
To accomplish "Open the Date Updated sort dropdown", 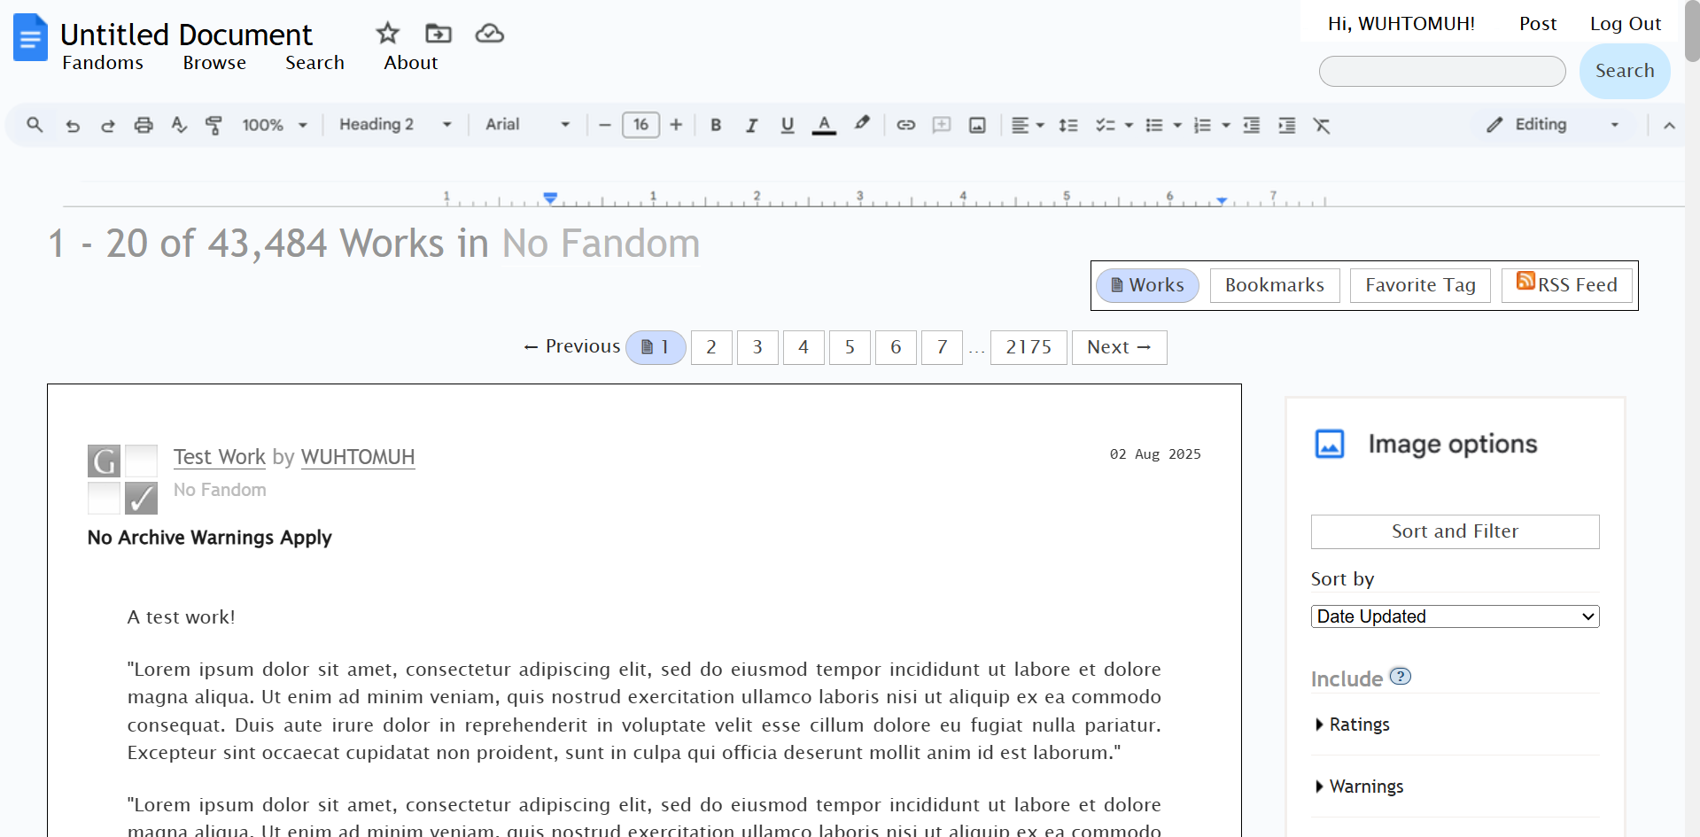I will coord(1455,616).
